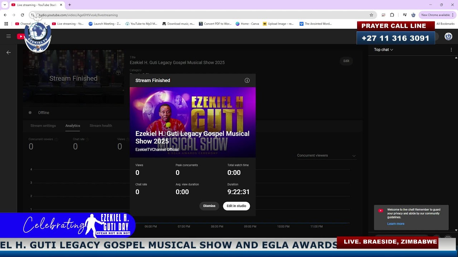Bookmark this page with the star icon

371,15
